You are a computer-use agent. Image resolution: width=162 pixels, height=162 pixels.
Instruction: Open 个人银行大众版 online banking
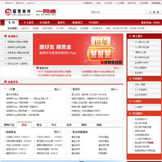click(144, 42)
